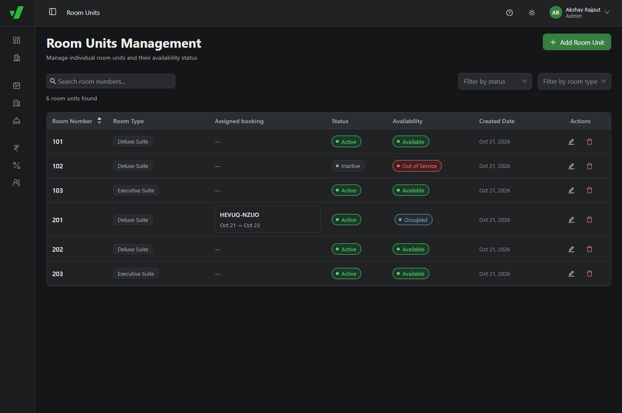
Task: Delete room 201 with trash icon
Action: [590, 220]
